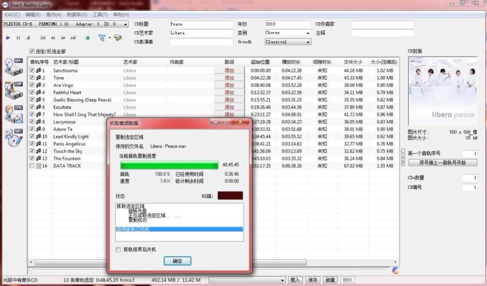Query the freedb database icon
This screenshot has height=286, width=487.
point(102,38)
